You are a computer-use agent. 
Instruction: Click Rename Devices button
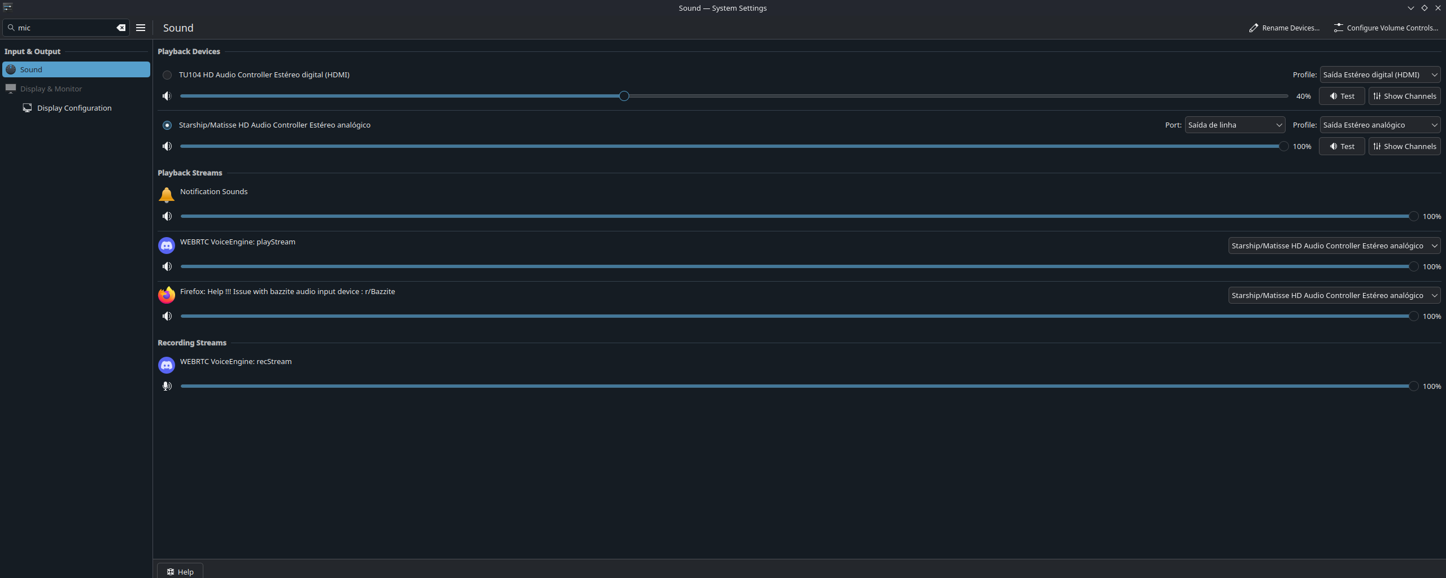[x=1284, y=28]
